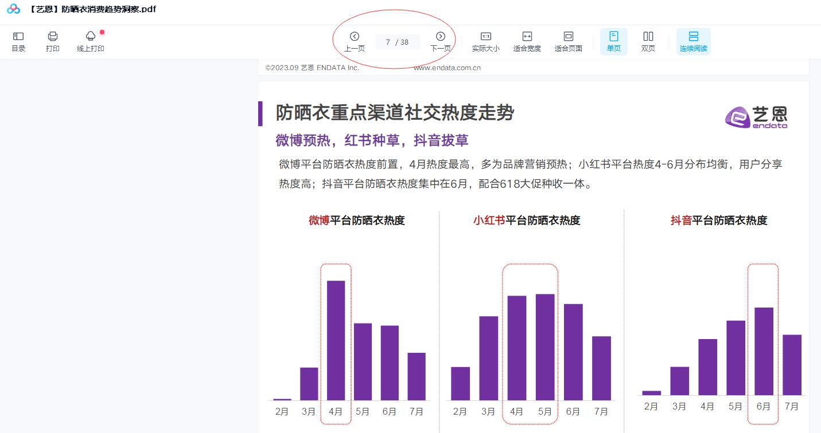
Task: Set zoom to 实际大小 actual size
Action: point(485,41)
